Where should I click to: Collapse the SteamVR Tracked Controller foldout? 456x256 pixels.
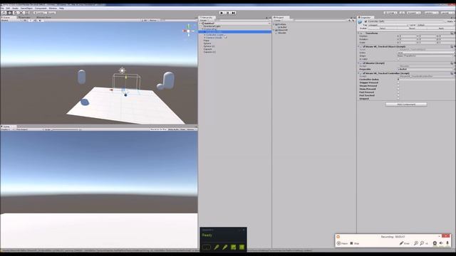[x=359, y=73]
